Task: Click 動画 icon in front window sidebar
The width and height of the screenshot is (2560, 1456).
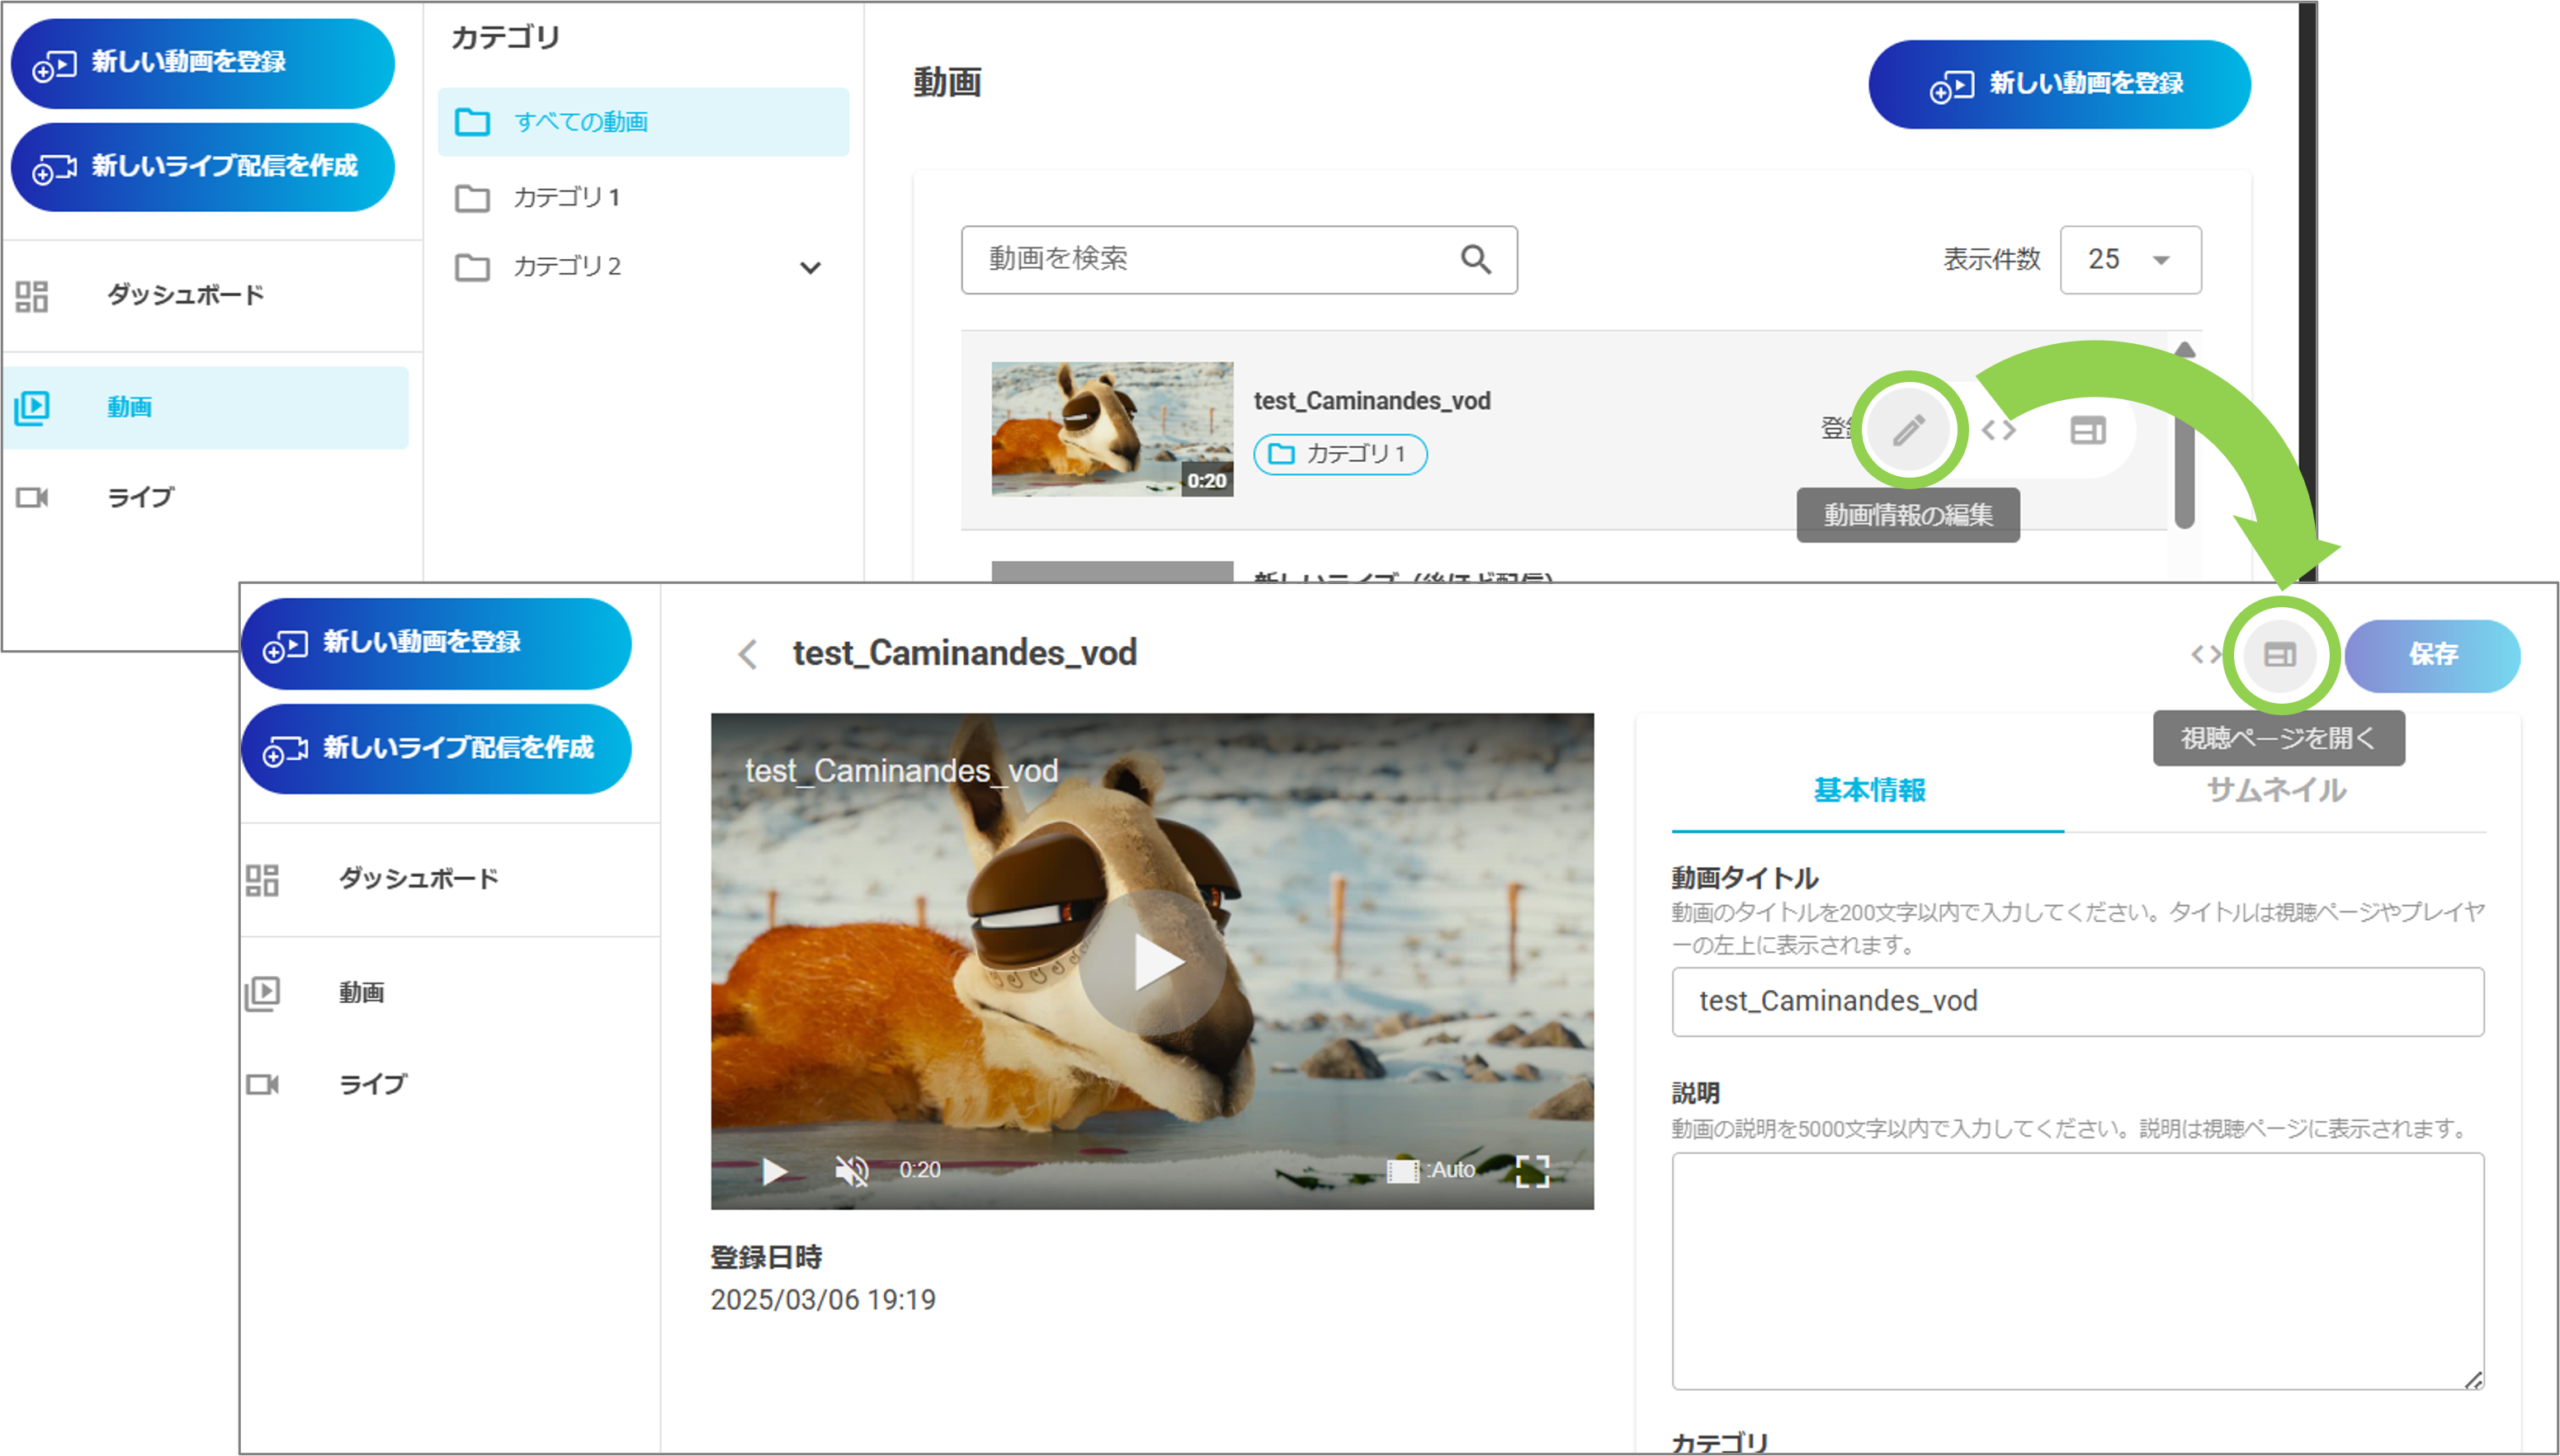Action: coord(262,993)
